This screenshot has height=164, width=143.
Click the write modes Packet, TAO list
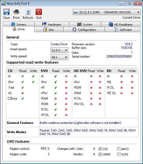coord(88,132)
